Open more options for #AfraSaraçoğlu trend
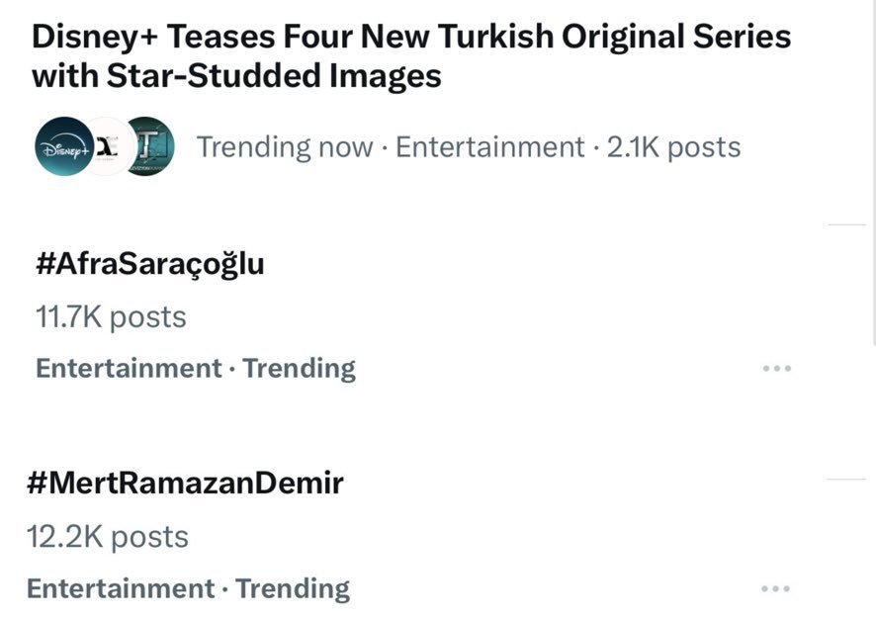The height and width of the screenshot is (618, 876). tap(777, 369)
